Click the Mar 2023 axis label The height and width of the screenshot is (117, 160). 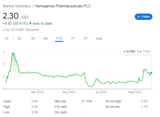[37, 92]
